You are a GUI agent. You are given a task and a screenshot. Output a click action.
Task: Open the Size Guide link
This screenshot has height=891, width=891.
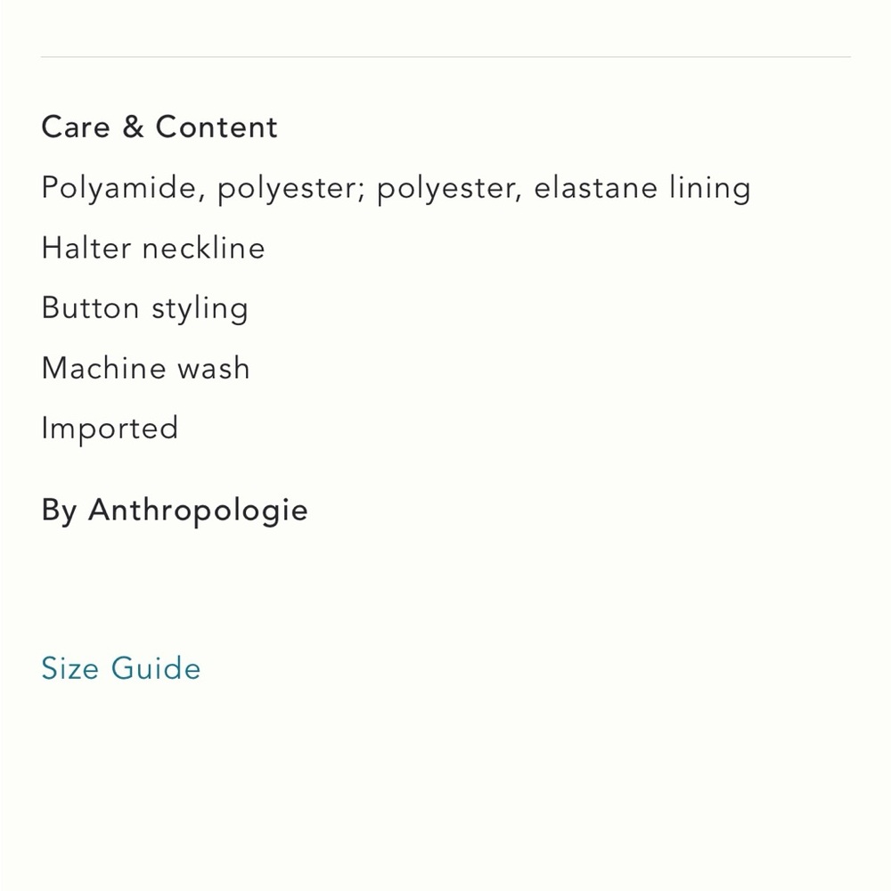120,667
